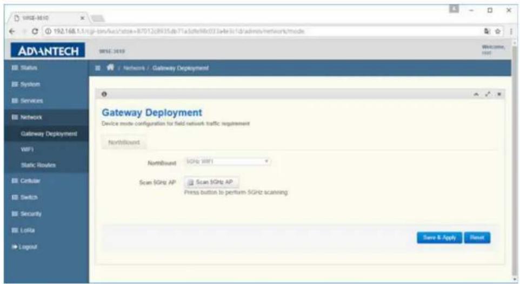Click the device mode configuration description text
The image size is (520, 284).
176,124
